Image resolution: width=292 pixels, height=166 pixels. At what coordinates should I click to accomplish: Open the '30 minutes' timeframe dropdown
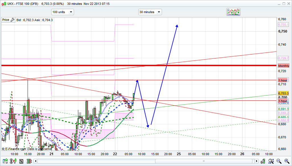pos(150,12)
